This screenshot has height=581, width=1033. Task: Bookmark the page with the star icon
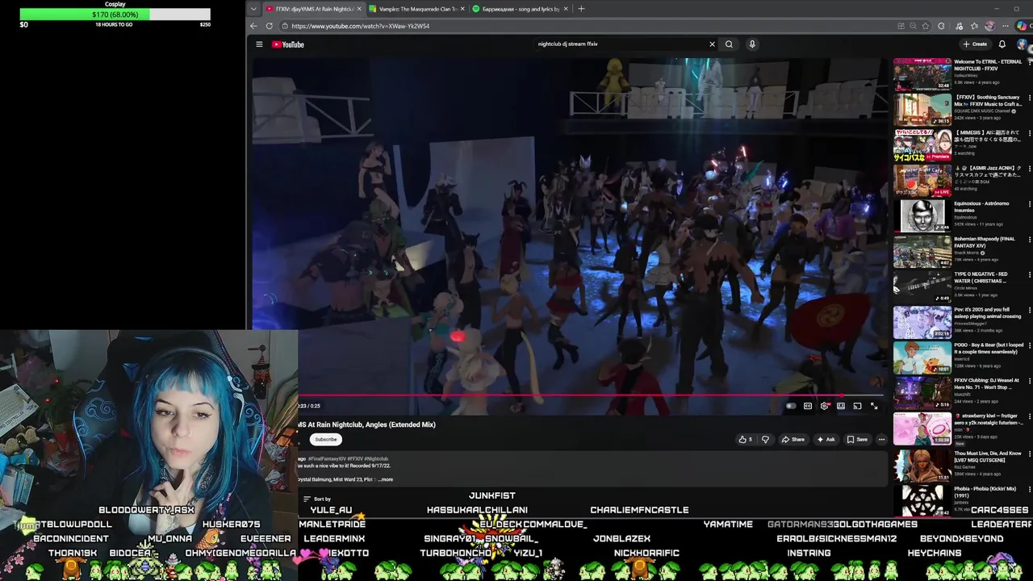click(926, 26)
